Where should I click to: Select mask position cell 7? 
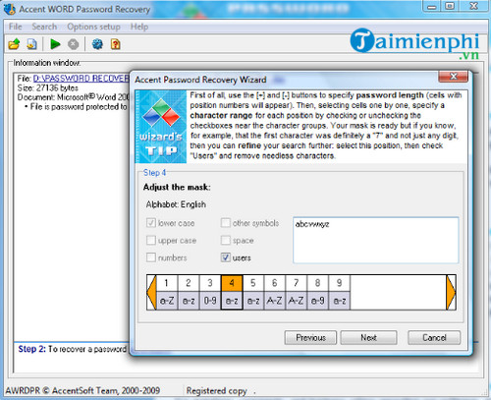click(x=296, y=292)
